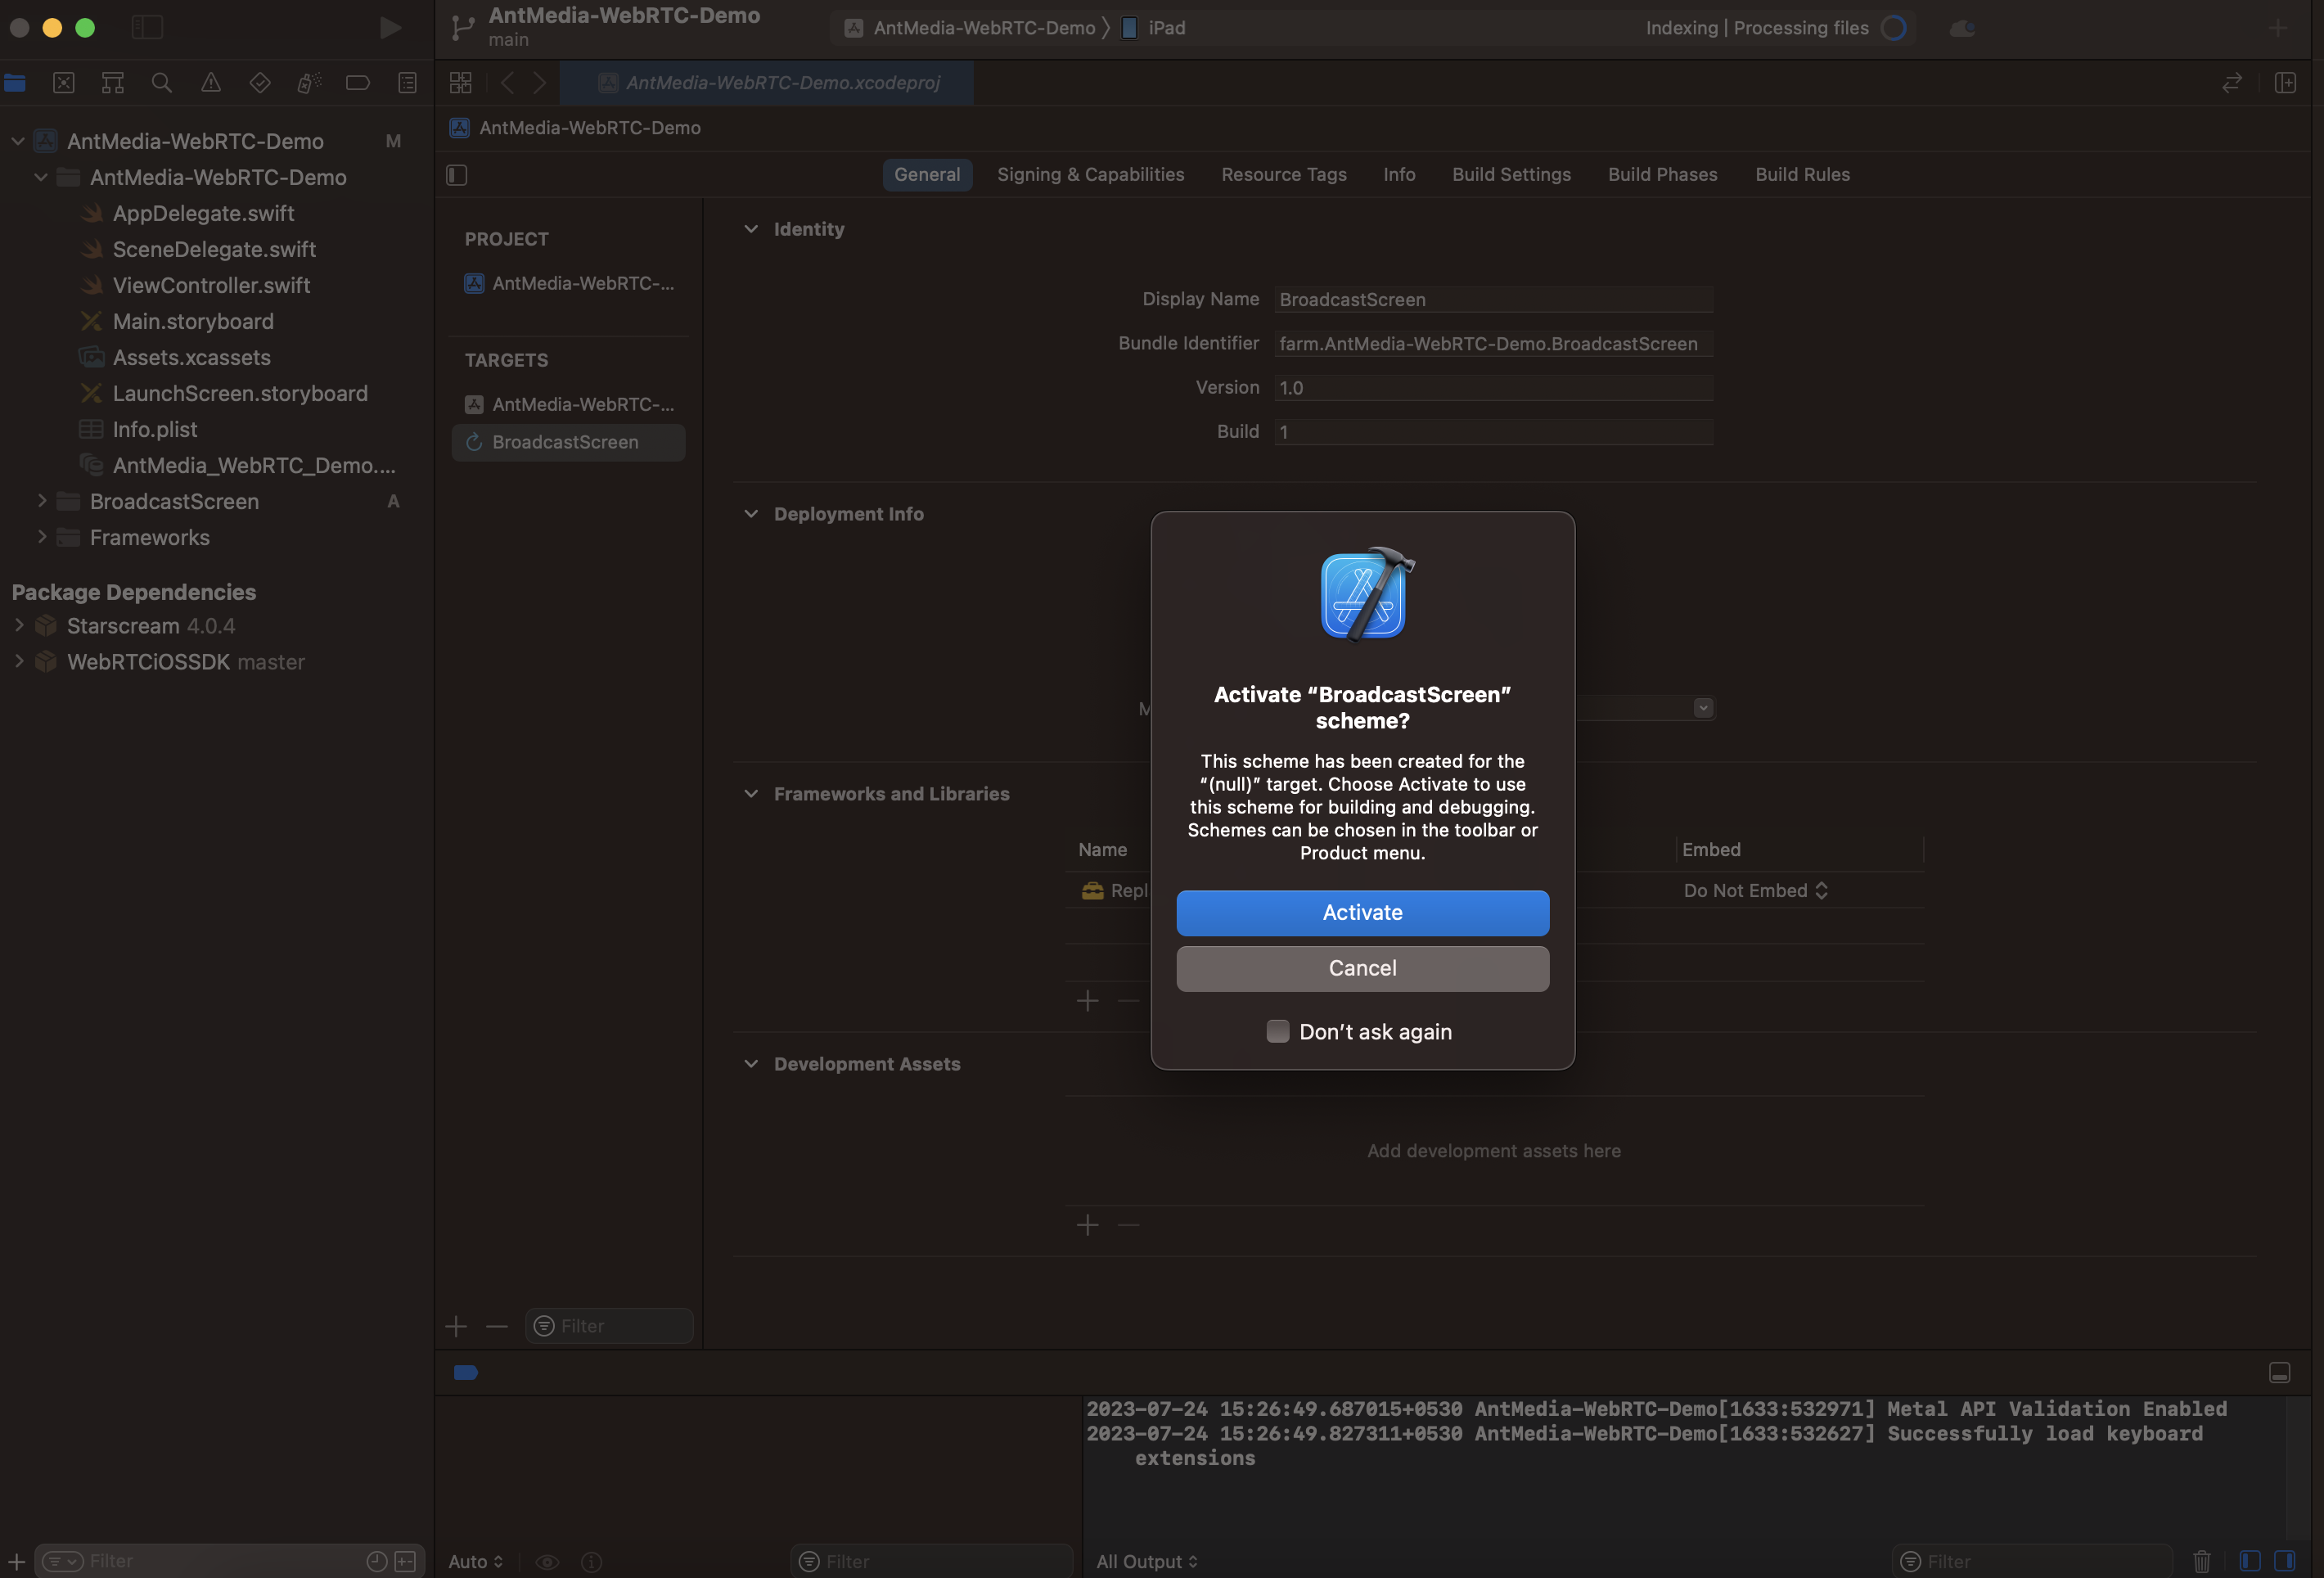Viewport: 2324px width, 1578px height.
Task: Click the Bundle Identifier field
Action: click(1493, 344)
